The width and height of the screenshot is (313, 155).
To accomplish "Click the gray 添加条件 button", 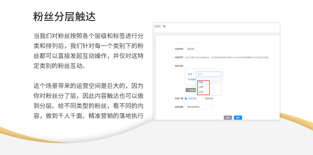I will (x=191, y=90).
